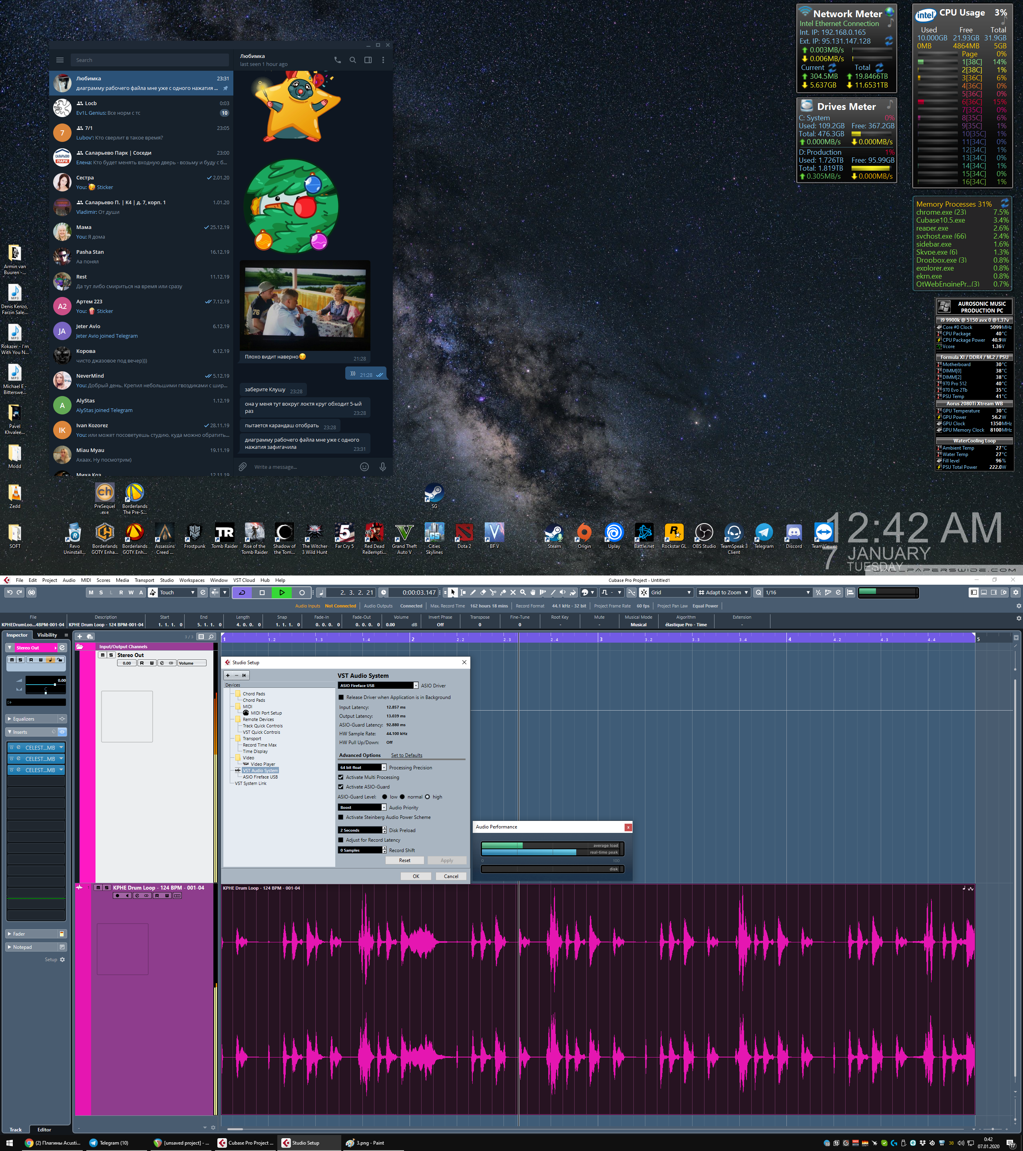Select the Zoom magnifier tool

[523, 592]
